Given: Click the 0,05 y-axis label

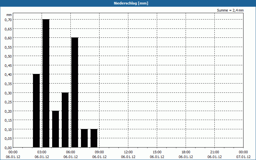Looking at the screenshot, I should 8,139.
